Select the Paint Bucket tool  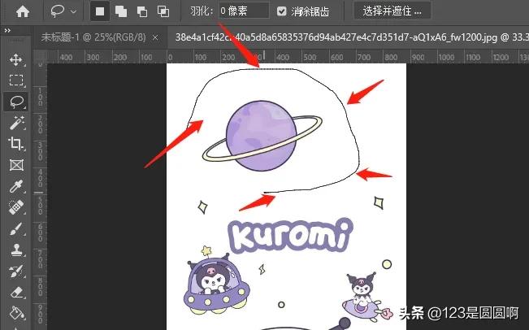coord(16,313)
